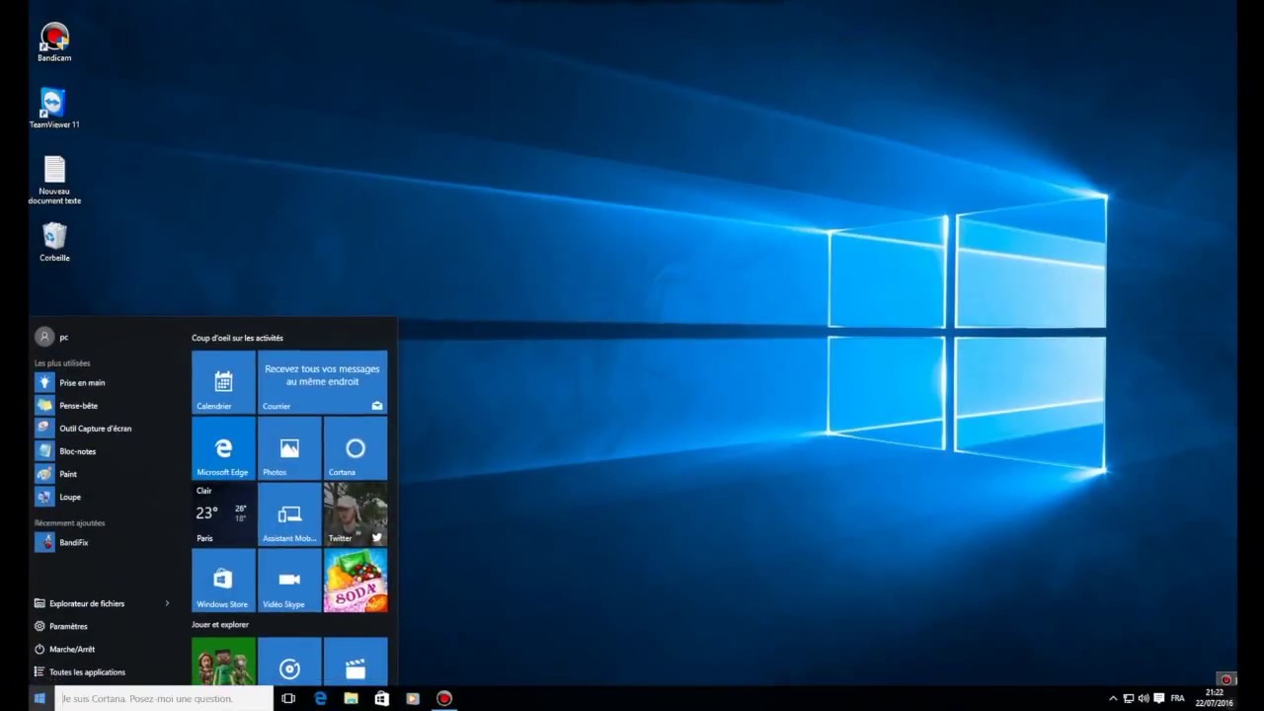Open File Explorer from the taskbar

351,698
